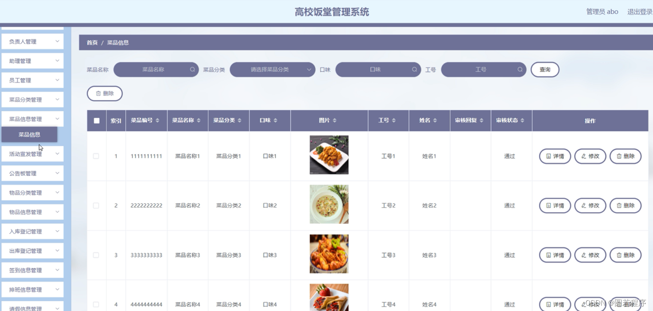Image resolution: width=653 pixels, height=311 pixels.
Task: Expand 公告板管理 sidebar menu
Action: (x=32, y=173)
